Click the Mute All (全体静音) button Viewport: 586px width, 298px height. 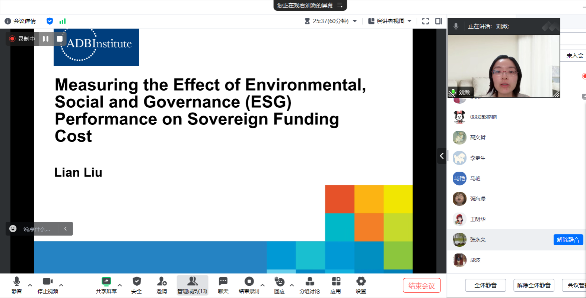pos(485,285)
